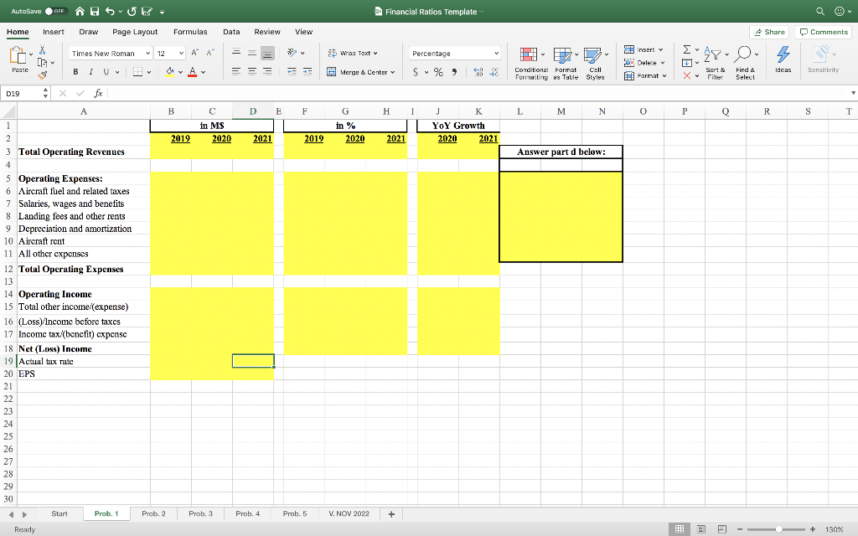Viewport: 858px width, 536px height.
Task: Open the feedback smiley icon
Action: (x=840, y=11)
